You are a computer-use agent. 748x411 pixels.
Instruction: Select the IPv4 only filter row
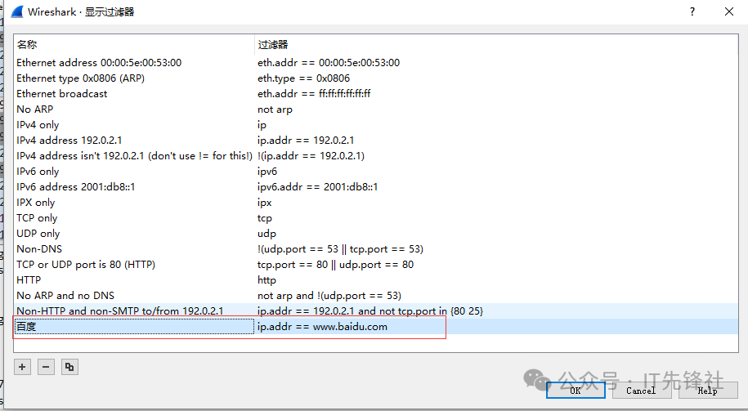coord(38,125)
